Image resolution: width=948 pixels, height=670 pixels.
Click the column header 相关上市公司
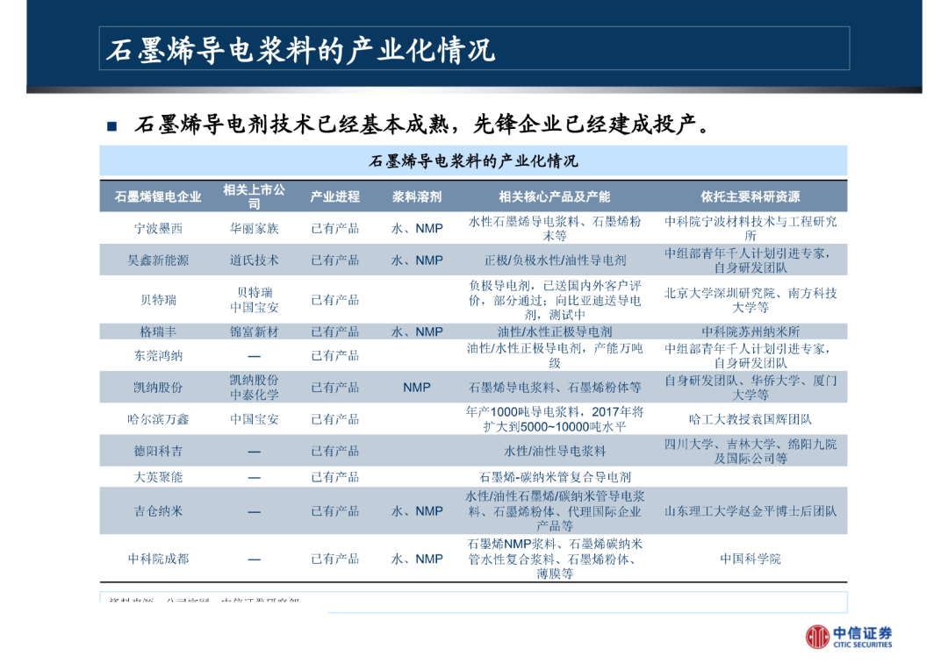[x=254, y=197]
